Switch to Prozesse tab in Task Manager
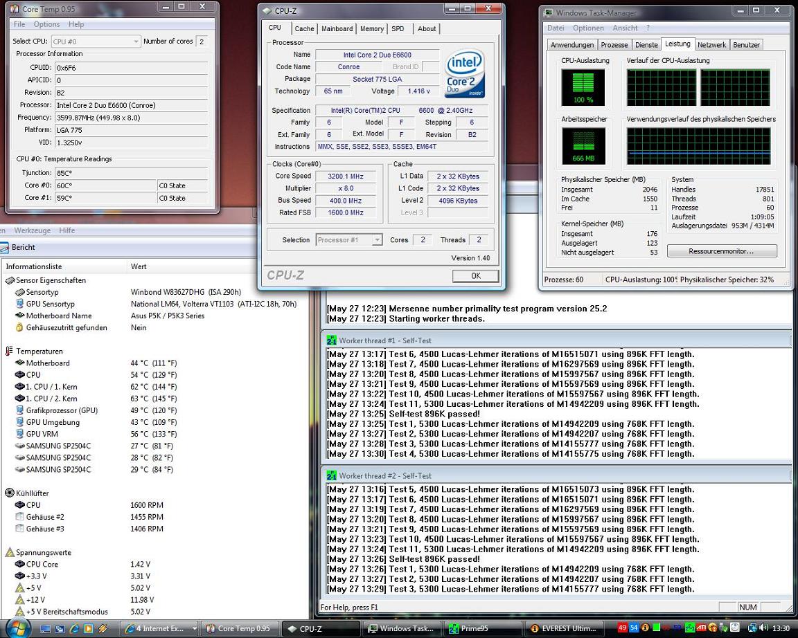798x638 pixels. [614, 45]
